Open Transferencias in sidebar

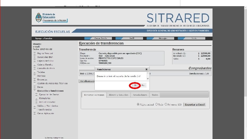(x=44, y=110)
